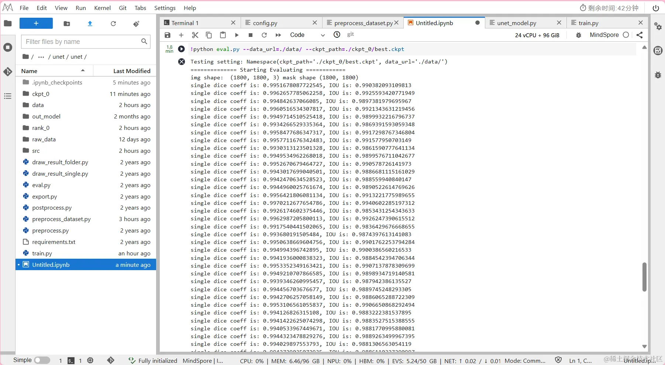
Task: Run the selected cell
Action: pos(237,35)
